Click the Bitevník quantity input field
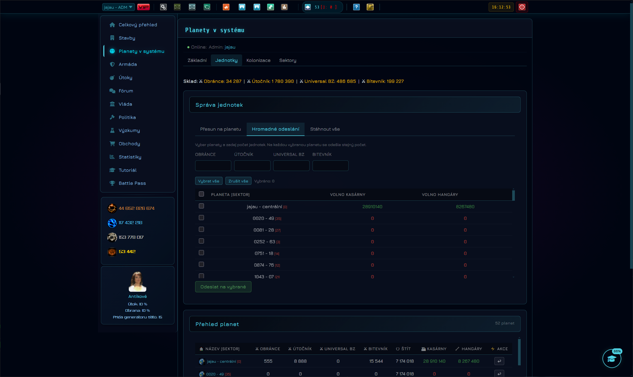Screen dimensions: 633x377 pos(330,166)
